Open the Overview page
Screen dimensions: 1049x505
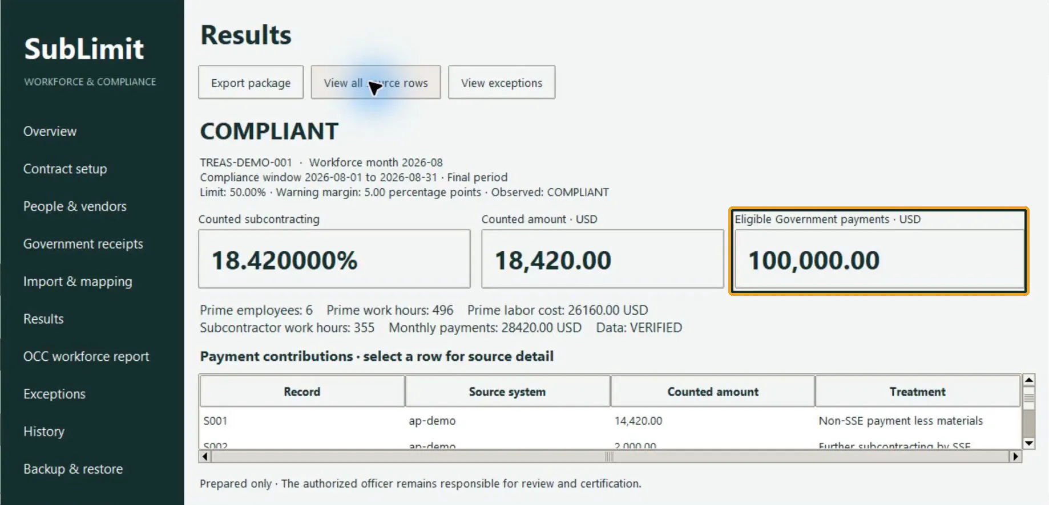tap(50, 131)
